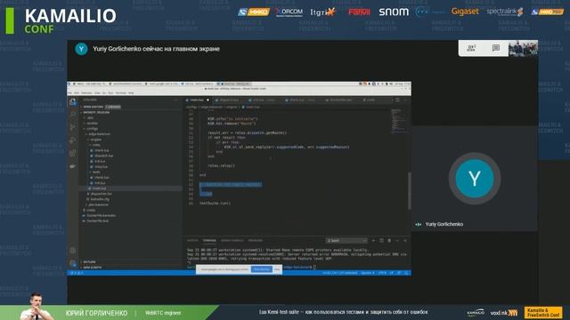Collapse the edge-balancer folder

(99, 134)
